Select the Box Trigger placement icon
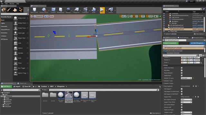The image size is (206, 115). click(x=15, y=68)
